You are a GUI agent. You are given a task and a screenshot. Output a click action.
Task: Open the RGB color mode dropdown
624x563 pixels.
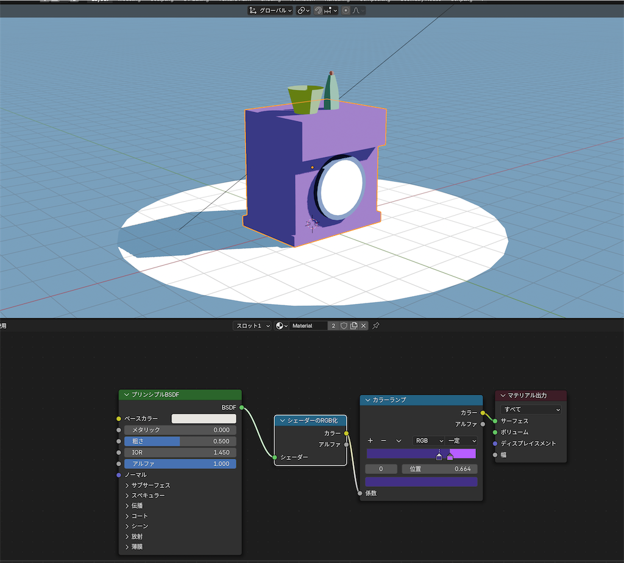coord(429,441)
